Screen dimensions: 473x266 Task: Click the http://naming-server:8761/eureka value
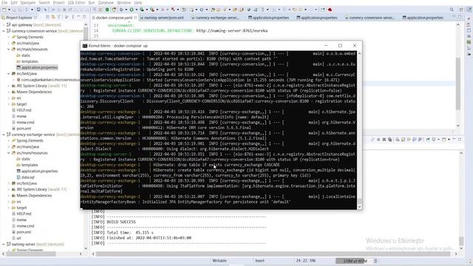(231, 31)
